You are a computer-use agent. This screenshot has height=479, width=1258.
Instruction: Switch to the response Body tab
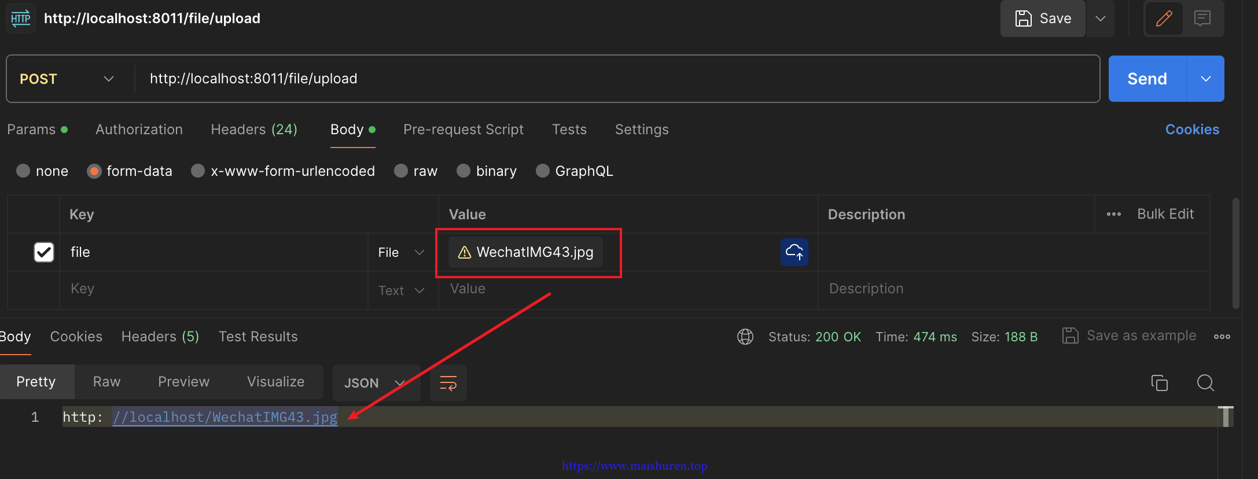15,337
